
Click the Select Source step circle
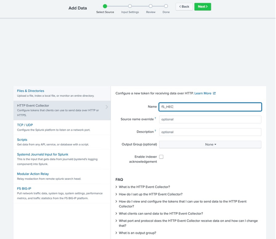click(105, 6)
